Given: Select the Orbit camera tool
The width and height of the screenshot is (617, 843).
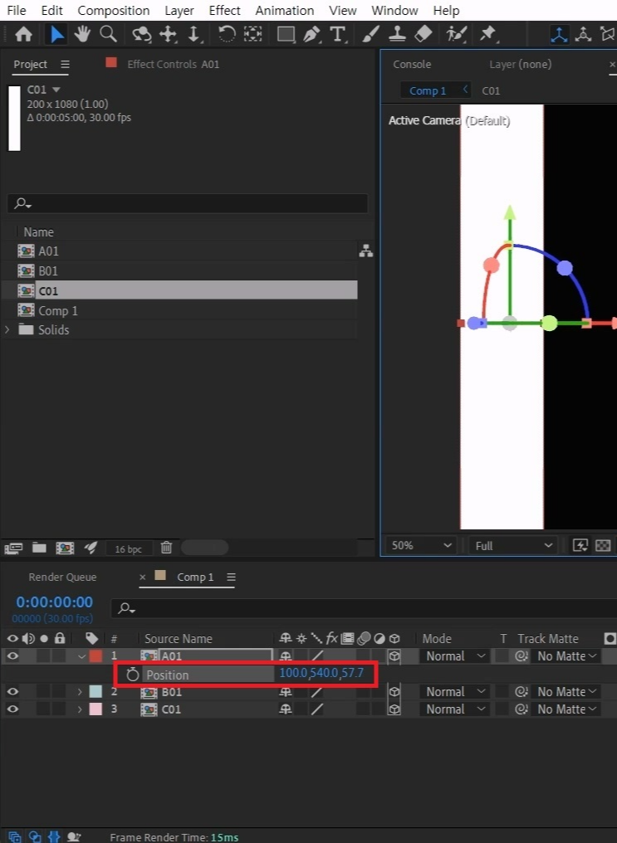Looking at the screenshot, I should click(142, 34).
